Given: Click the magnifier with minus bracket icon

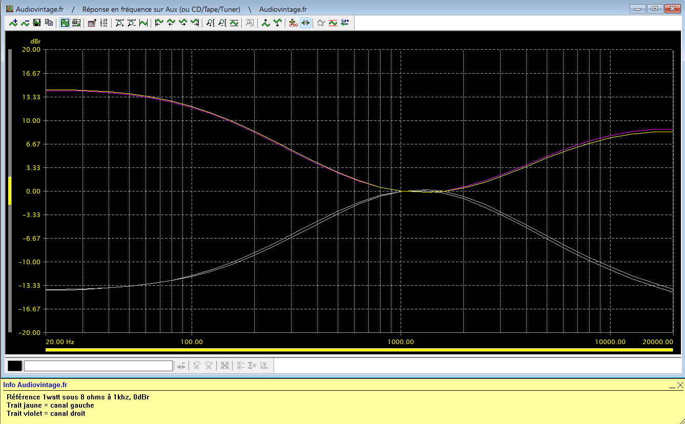Looking at the screenshot, I should pos(222,23).
